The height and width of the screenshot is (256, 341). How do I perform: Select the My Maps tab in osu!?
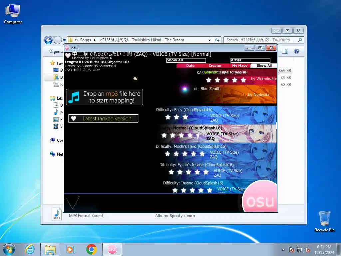pos(239,66)
